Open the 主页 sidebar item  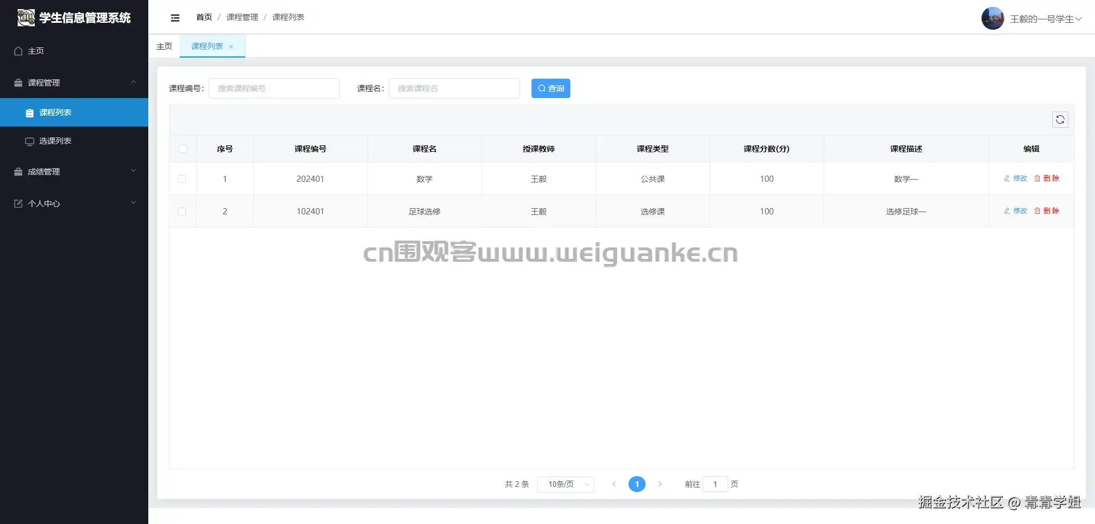coord(74,51)
